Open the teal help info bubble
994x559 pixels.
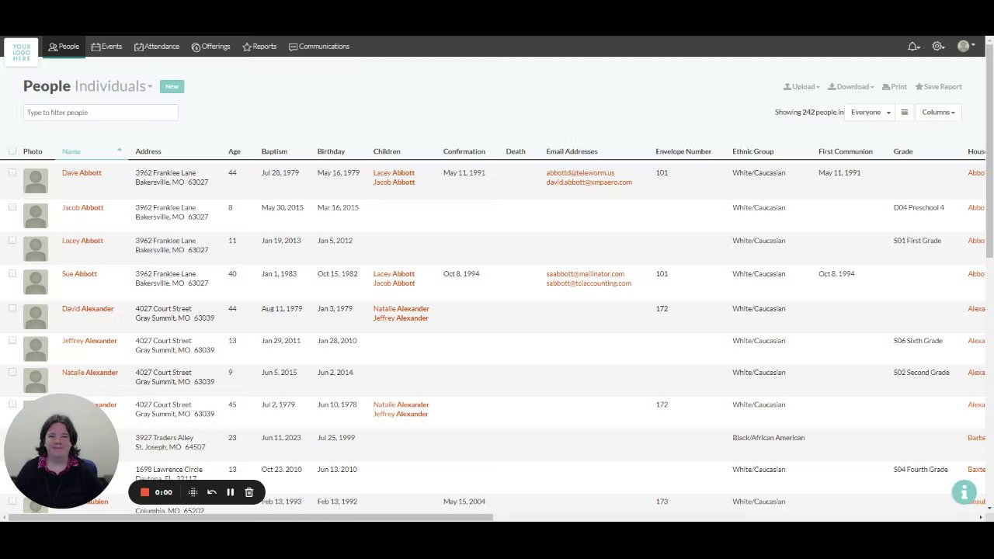(x=964, y=492)
